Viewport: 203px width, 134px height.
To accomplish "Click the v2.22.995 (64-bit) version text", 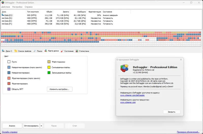I will point(140,73).
